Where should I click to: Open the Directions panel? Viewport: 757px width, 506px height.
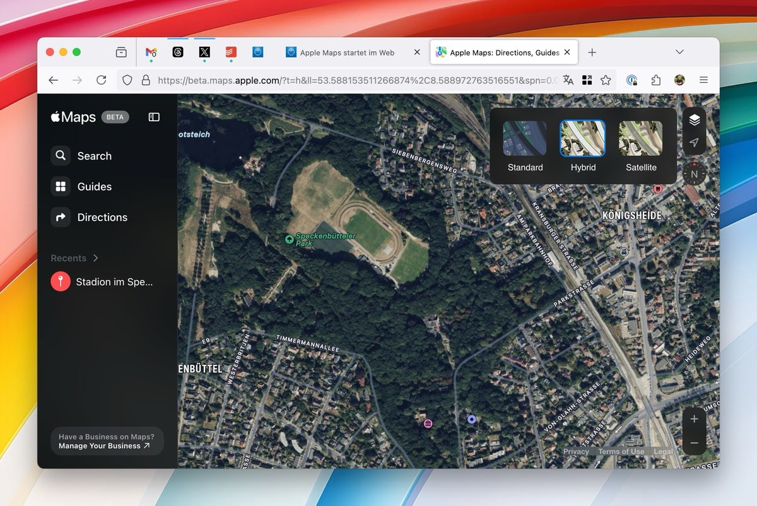[x=101, y=217]
